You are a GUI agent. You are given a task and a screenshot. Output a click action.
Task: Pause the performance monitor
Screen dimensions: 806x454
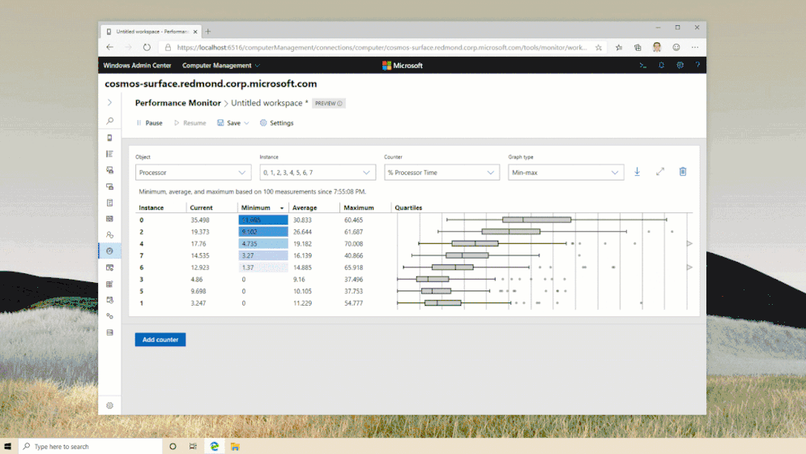click(149, 123)
